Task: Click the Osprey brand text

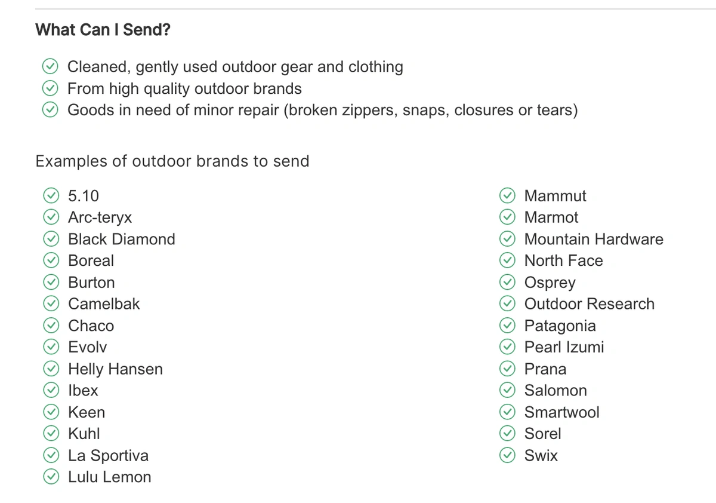Action: (550, 283)
